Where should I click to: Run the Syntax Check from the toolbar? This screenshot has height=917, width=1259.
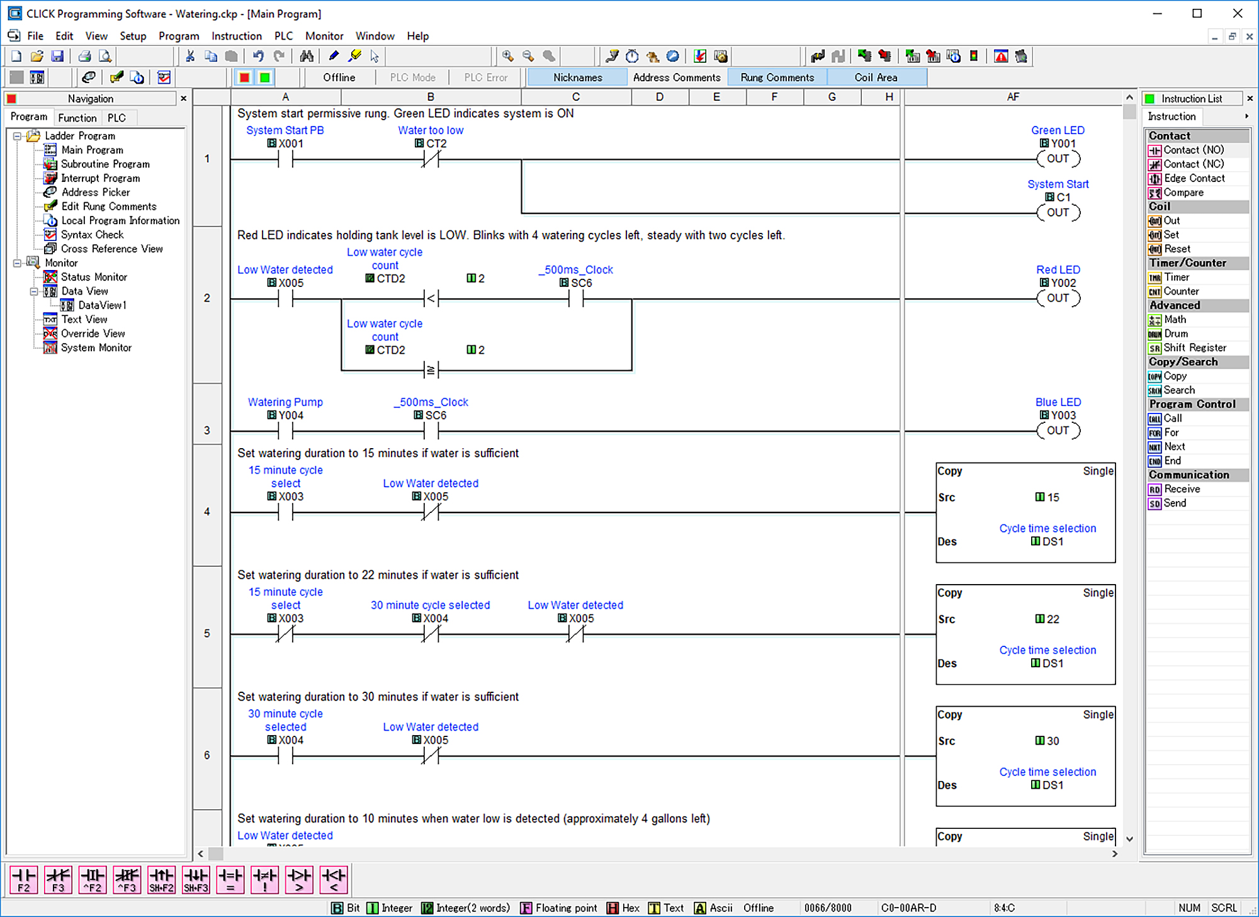(x=164, y=77)
